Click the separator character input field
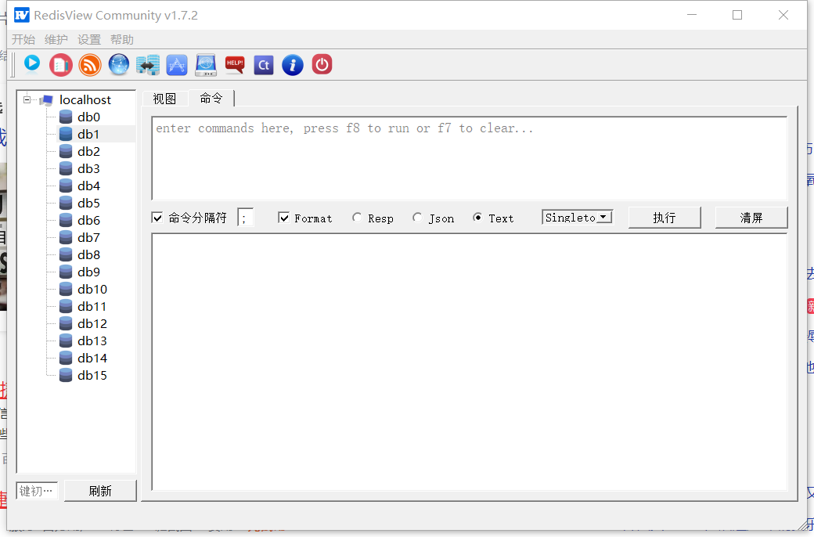 tap(246, 218)
